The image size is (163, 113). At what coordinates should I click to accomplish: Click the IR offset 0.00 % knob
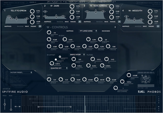[52, 63]
